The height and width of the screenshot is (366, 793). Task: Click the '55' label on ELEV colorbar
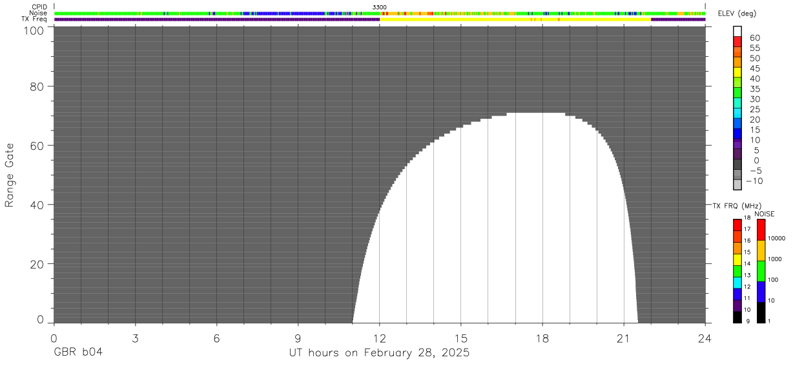pos(754,48)
